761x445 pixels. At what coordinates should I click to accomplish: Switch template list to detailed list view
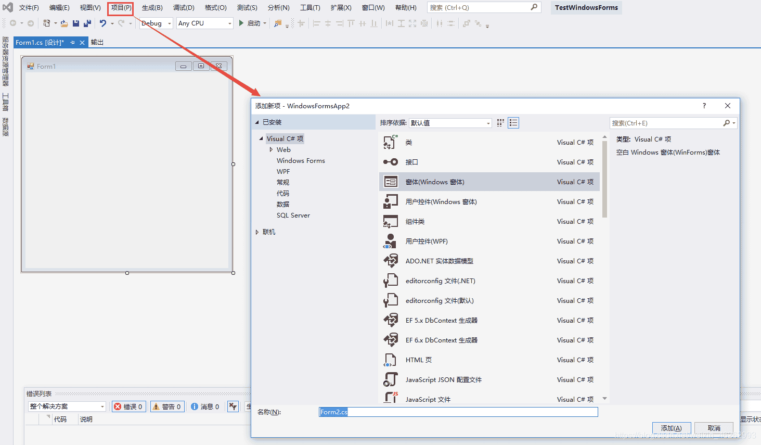pos(513,122)
